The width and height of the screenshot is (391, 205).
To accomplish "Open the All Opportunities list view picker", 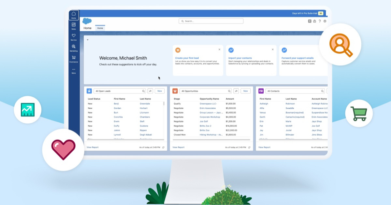I will pos(206,91).
